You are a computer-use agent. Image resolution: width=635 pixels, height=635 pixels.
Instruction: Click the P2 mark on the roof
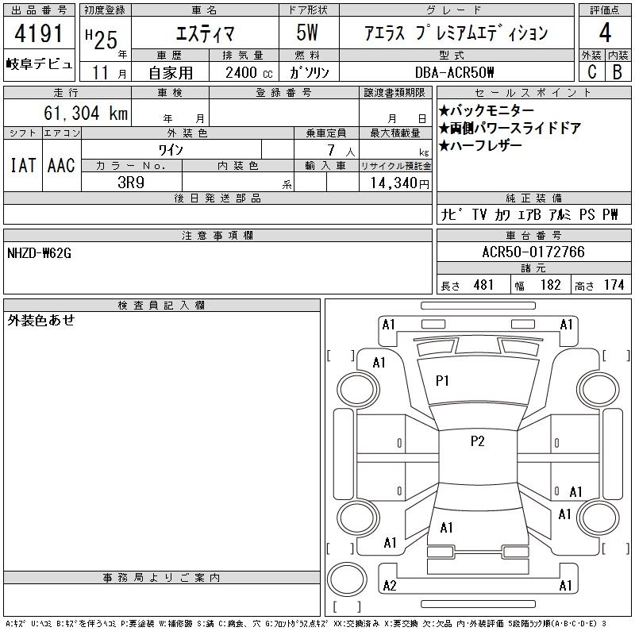478,441
